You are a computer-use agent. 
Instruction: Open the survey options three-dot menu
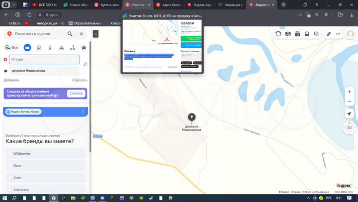[x=83, y=111]
